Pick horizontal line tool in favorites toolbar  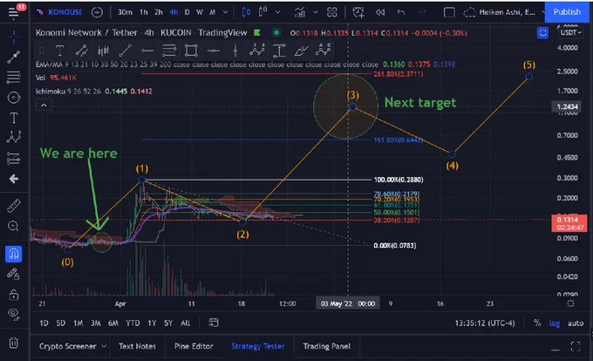(214, 51)
